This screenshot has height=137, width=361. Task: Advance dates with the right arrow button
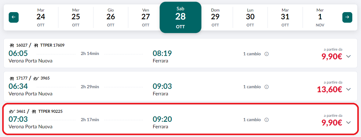pyautogui.click(x=347, y=17)
